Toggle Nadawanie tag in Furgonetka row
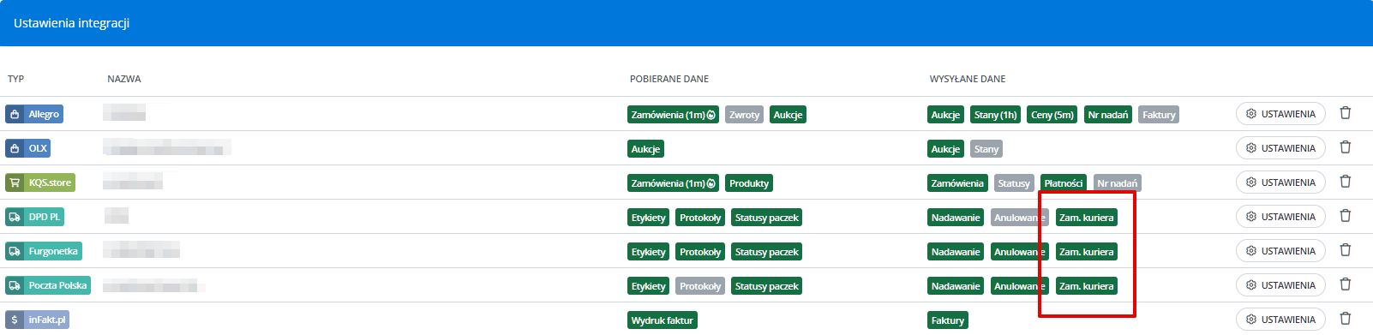 click(x=956, y=252)
